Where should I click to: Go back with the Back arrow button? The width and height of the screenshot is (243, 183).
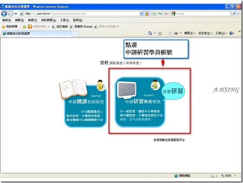[x=4, y=14]
